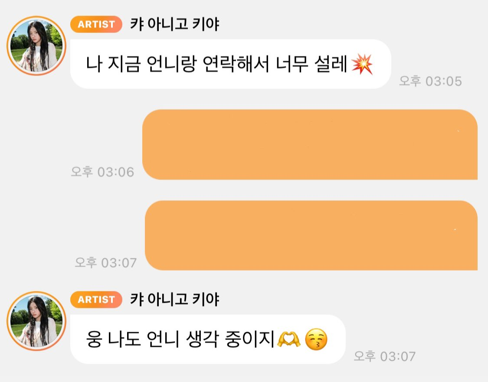The height and width of the screenshot is (382, 488).
Task: Select nickname 캬 아니고 키야 above 설레 message
Action: tap(175, 24)
